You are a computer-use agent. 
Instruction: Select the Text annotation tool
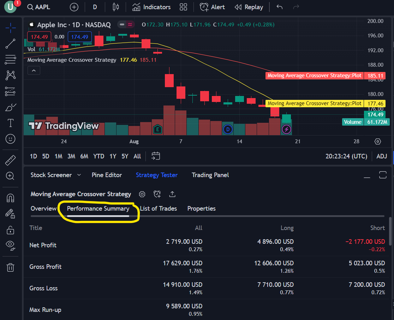(11, 123)
